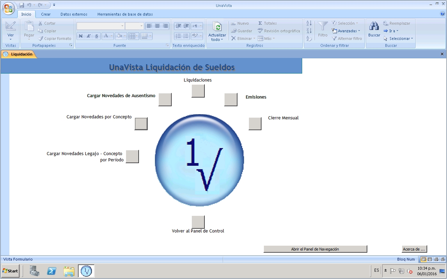
Task: Open the Avanzadas filter dropdown
Action: click(x=347, y=31)
